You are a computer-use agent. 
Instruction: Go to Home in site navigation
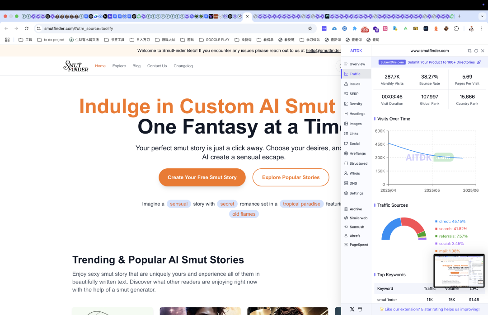coord(100,66)
